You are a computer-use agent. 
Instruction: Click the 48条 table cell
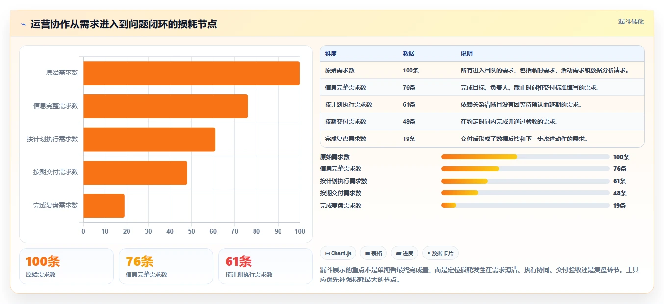coord(409,122)
